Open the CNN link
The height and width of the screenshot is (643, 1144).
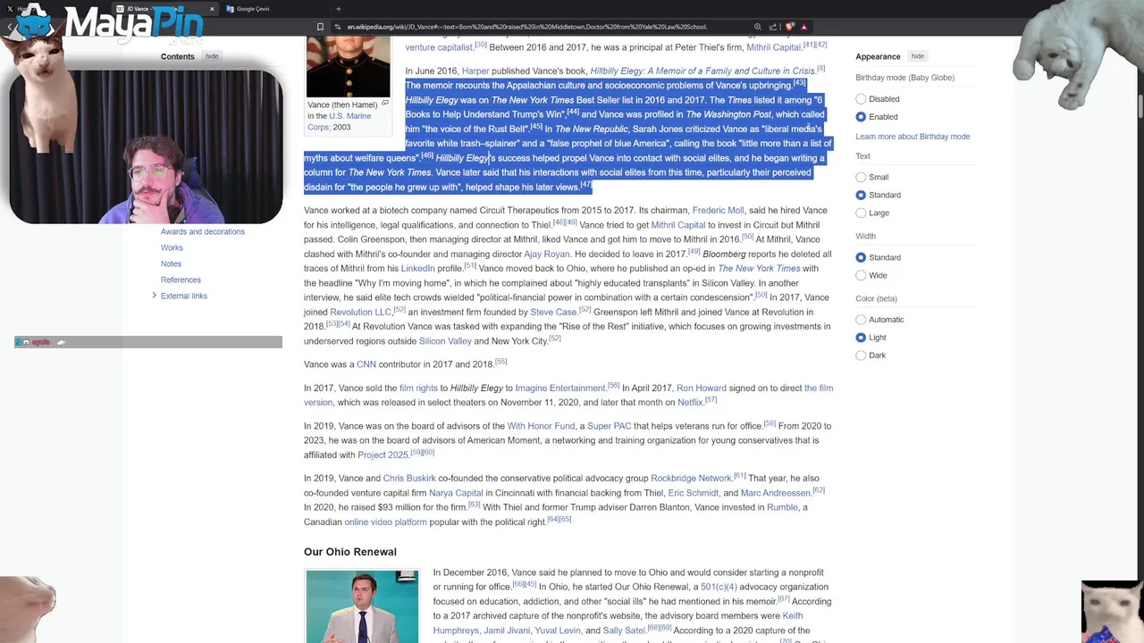point(366,364)
